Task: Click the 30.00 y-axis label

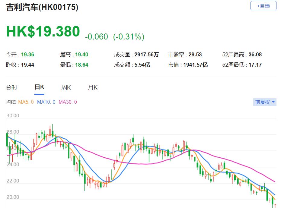Action: [13, 115]
